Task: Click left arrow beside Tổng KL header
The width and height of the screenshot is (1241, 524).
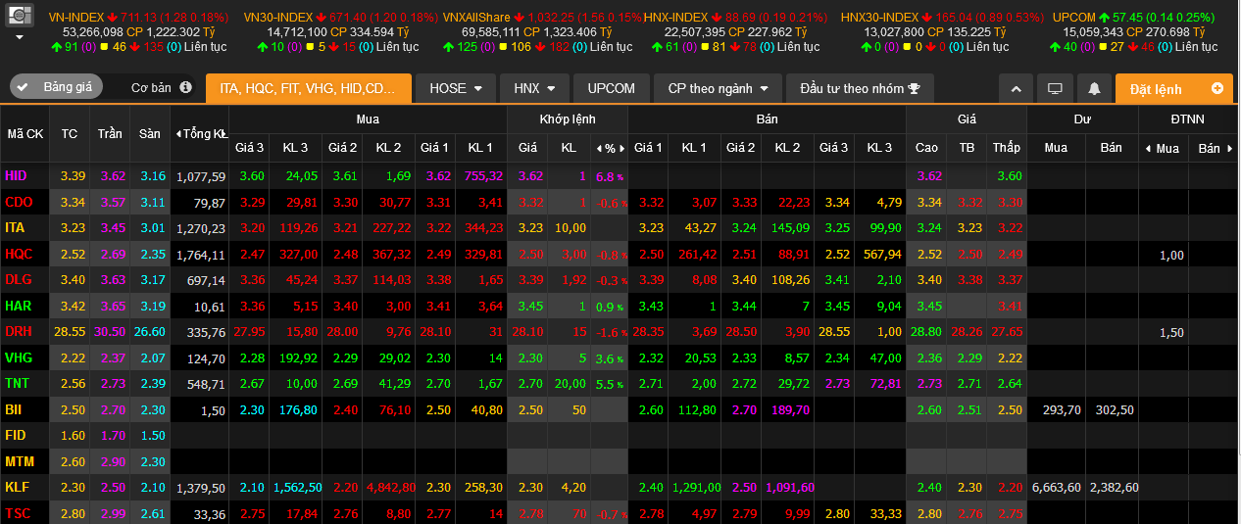Action: [x=177, y=133]
